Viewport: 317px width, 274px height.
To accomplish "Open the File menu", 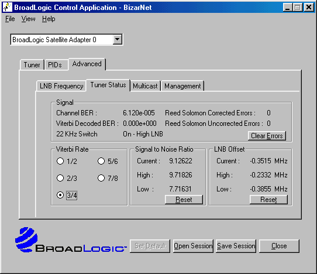I will point(10,19).
